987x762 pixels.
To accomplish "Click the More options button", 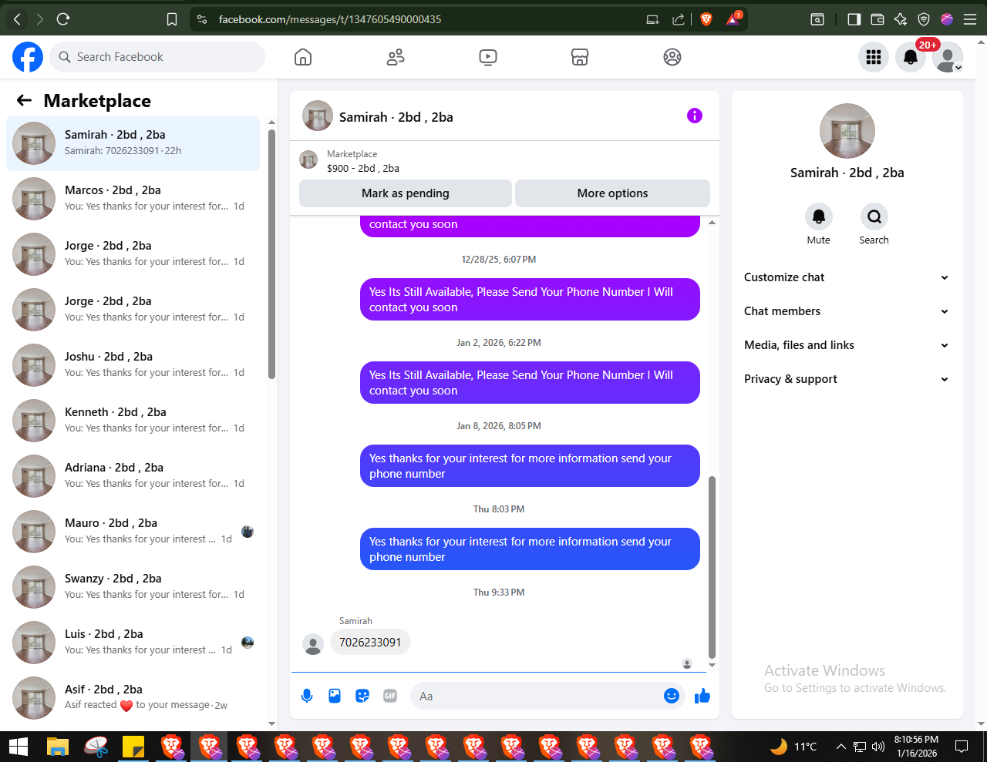I will point(612,193).
